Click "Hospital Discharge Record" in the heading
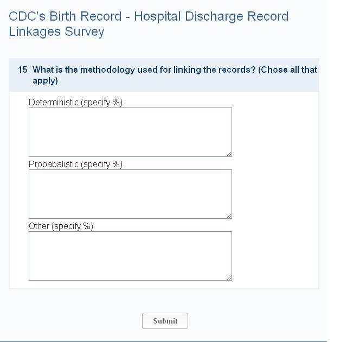The width and height of the screenshot is (347, 342). tap(211, 16)
